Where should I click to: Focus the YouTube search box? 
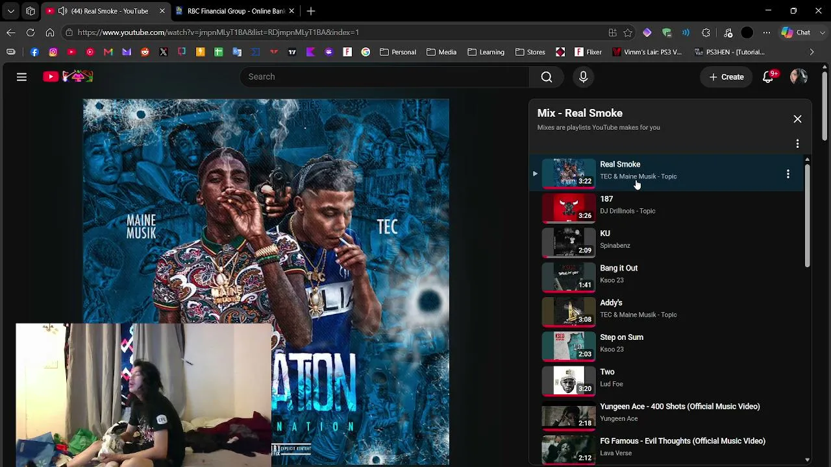pos(384,77)
